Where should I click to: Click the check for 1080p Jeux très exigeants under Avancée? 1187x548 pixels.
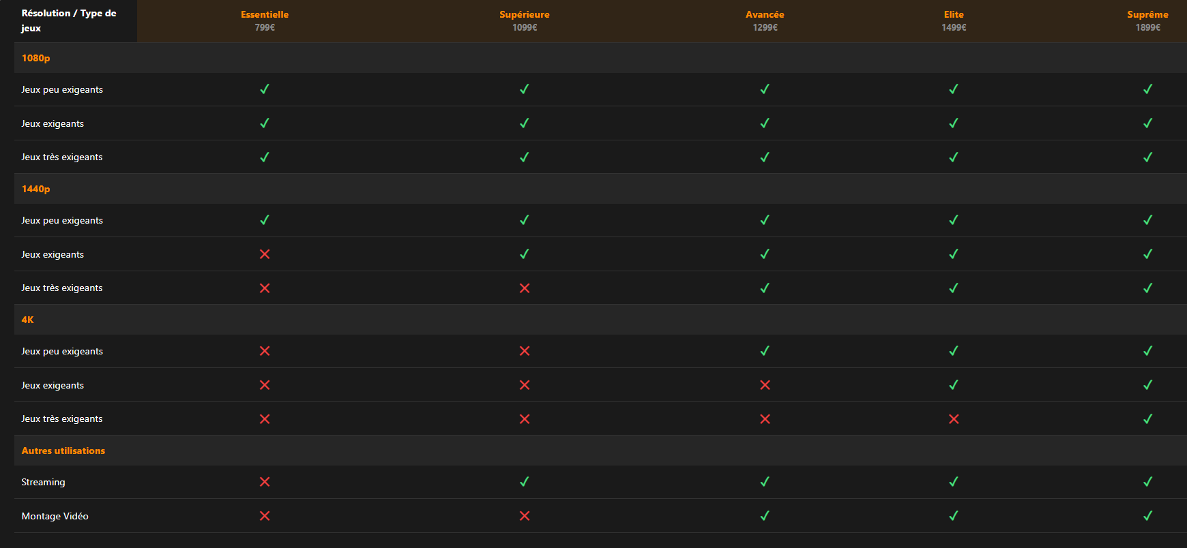point(765,157)
